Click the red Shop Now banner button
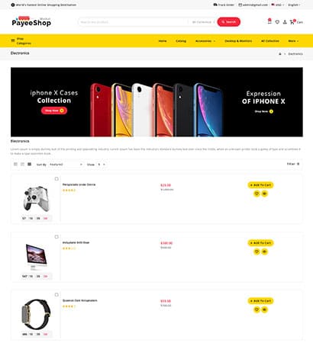313x343 pixels. tap(54, 111)
